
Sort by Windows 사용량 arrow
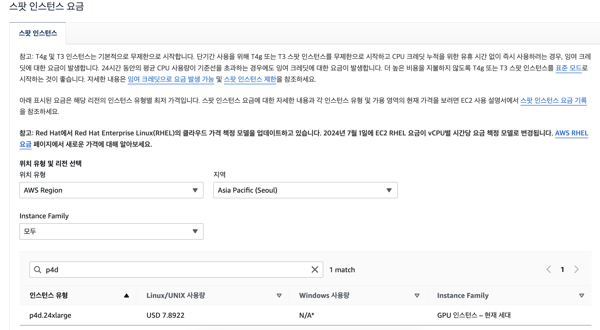417,295
